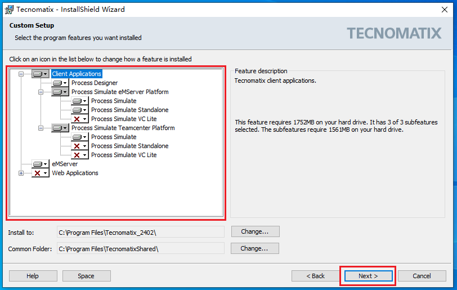Click Process Simulate Standalone icon under eMServer Platform
457x290 pixels.
[x=77, y=110]
